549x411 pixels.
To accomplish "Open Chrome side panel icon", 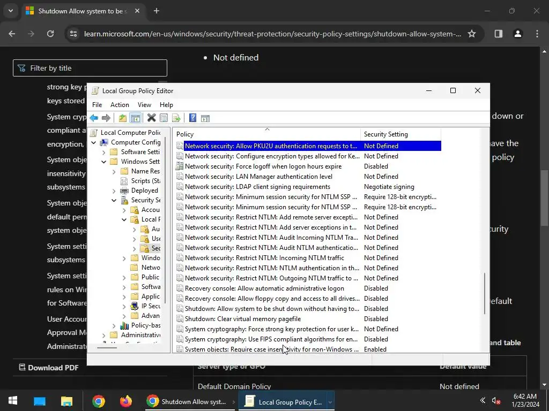I will pyautogui.click(x=499, y=34).
